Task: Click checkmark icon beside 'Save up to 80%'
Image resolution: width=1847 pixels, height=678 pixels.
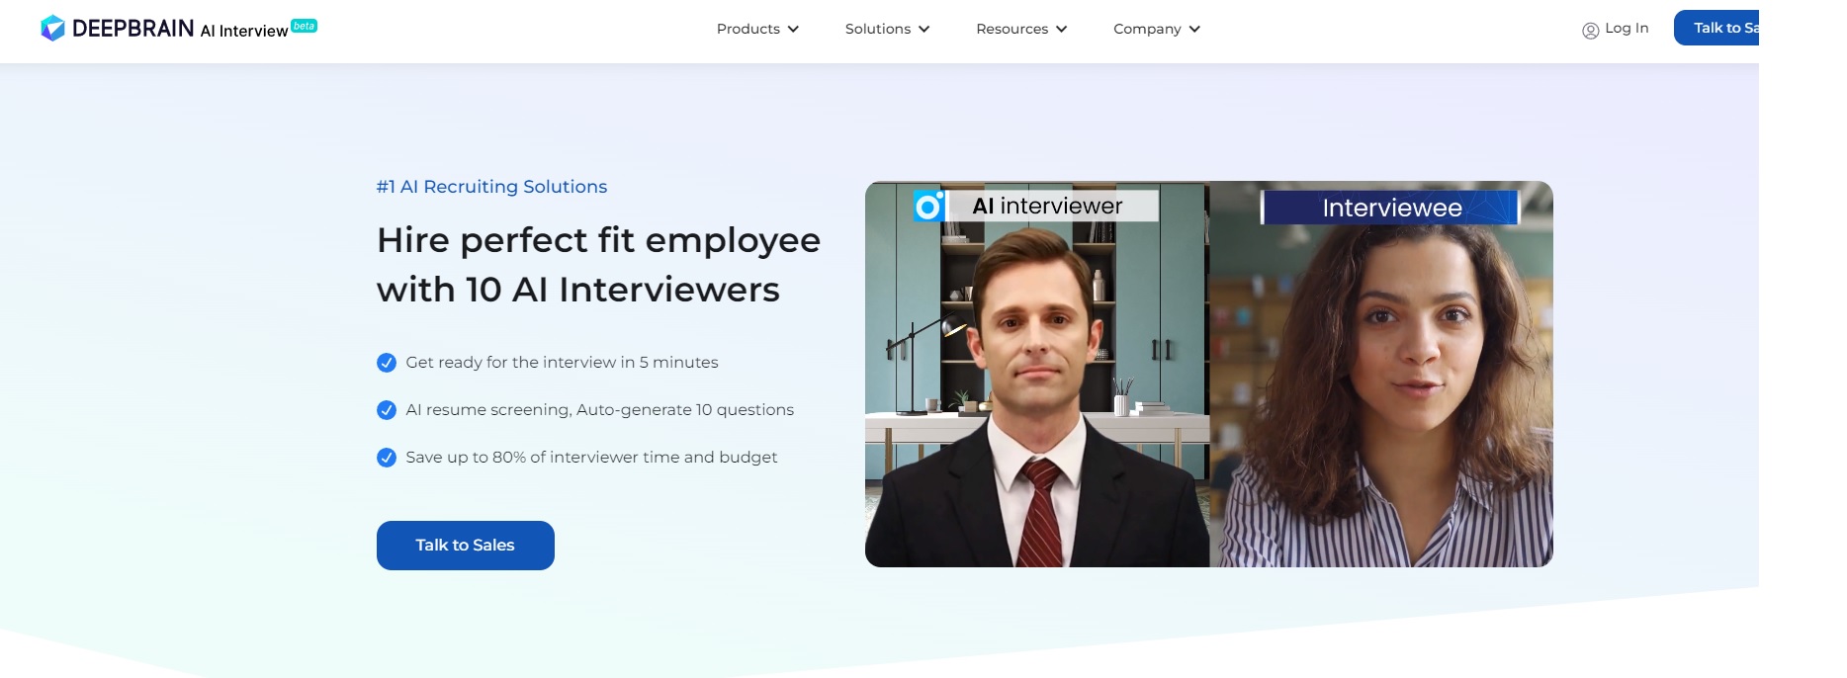Action: coord(387,458)
